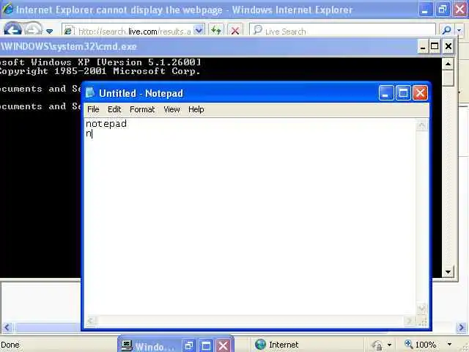
Task: Open Notepad Edit menu
Action: pos(114,109)
